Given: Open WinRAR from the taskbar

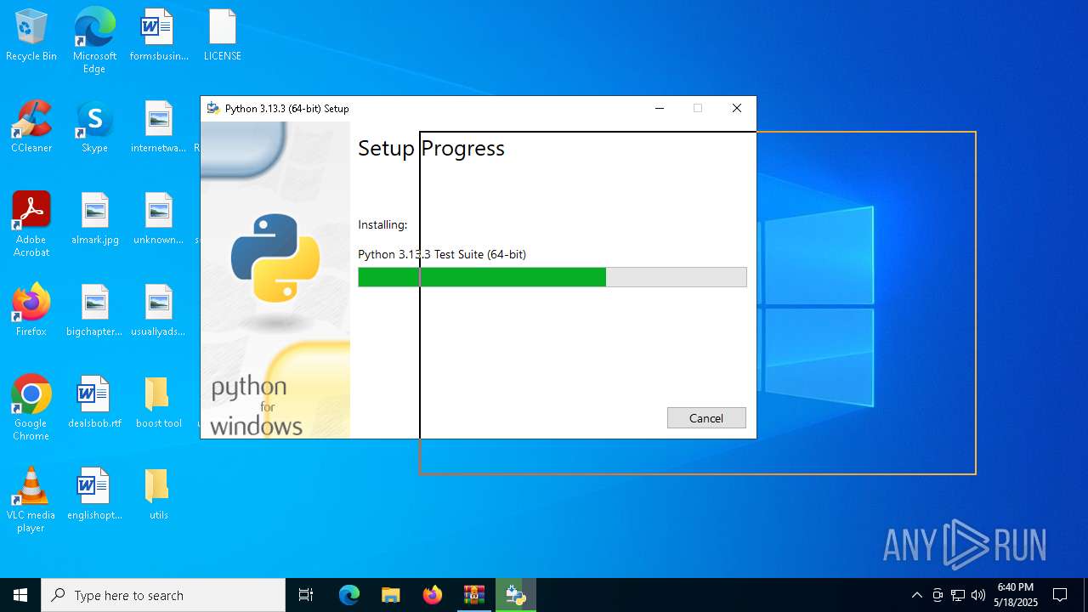Looking at the screenshot, I should coord(473,595).
